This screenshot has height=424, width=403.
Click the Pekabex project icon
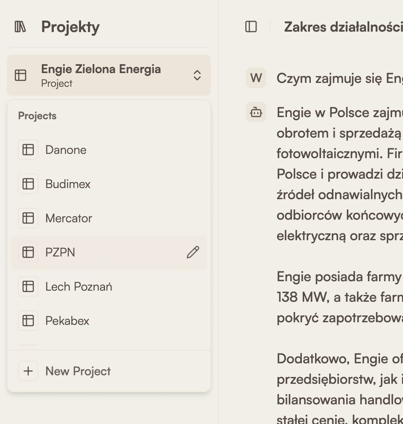pyautogui.click(x=28, y=321)
